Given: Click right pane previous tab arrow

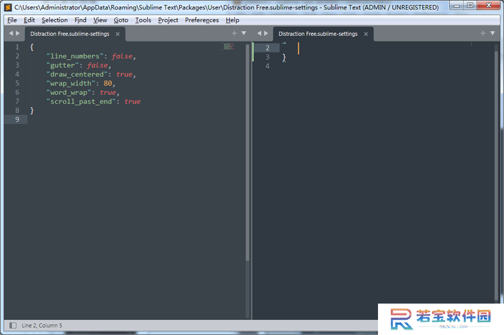Looking at the screenshot, I should tap(259, 33).
